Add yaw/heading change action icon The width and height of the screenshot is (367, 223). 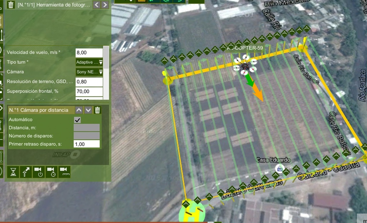(x=26, y=172)
